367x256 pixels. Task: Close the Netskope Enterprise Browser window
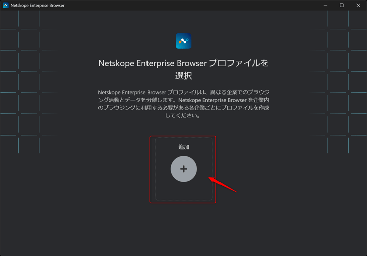click(358, 5)
